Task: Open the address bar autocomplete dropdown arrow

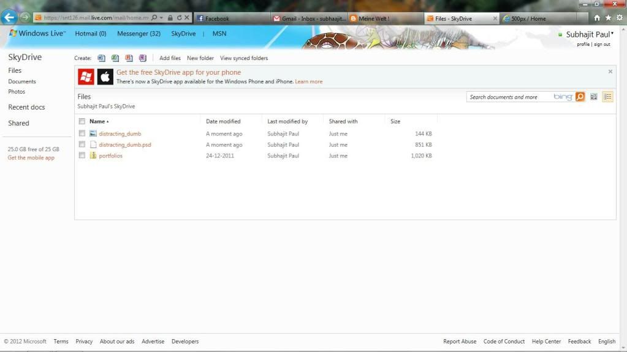Action: click(x=161, y=18)
